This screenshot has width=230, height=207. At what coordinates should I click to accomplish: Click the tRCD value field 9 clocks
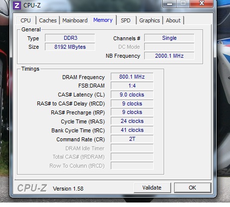point(132,103)
